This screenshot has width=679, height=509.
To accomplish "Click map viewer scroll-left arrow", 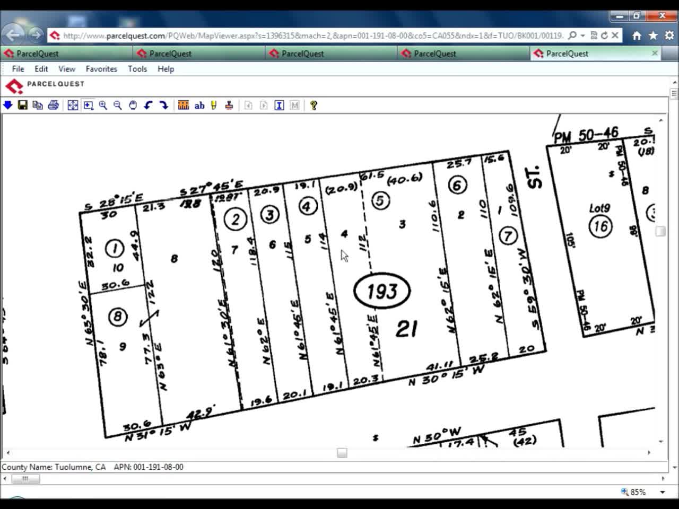I will pos(7,453).
